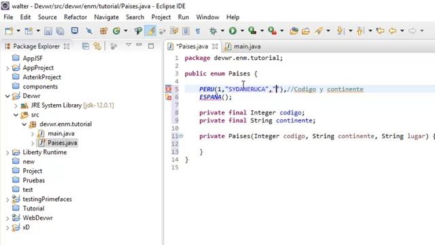Open the New file dropdown arrow

tap(18, 31)
